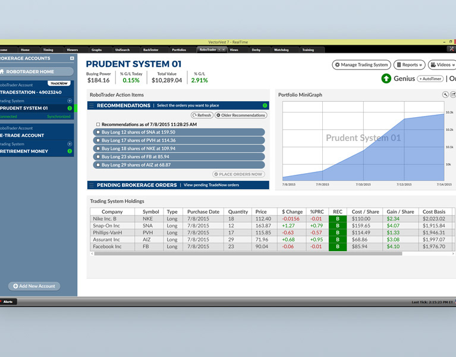Click the holdings scrollbar right arrow
Viewport: 456px width, 357px height.
[453, 253]
